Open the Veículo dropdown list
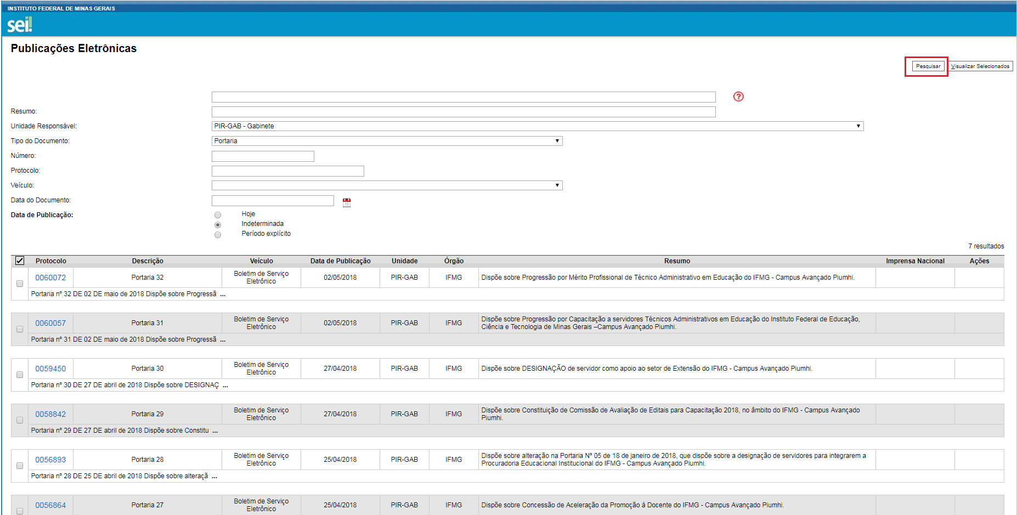 [x=387, y=185]
